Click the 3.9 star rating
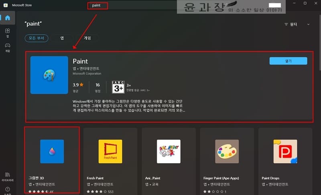 [78, 85]
